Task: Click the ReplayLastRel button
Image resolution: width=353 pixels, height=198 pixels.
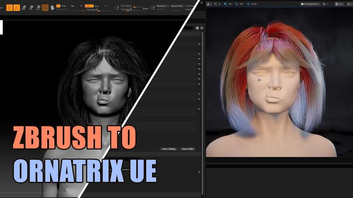Action: point(176,6)
